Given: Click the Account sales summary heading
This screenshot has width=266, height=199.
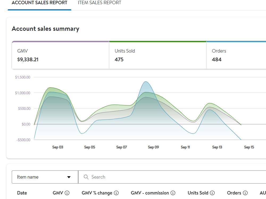Looking at the screenshot, I should coord(45,29).
